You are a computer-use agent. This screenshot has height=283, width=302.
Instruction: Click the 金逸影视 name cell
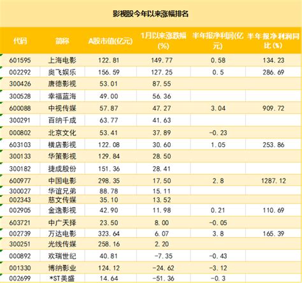pos(62,210)
